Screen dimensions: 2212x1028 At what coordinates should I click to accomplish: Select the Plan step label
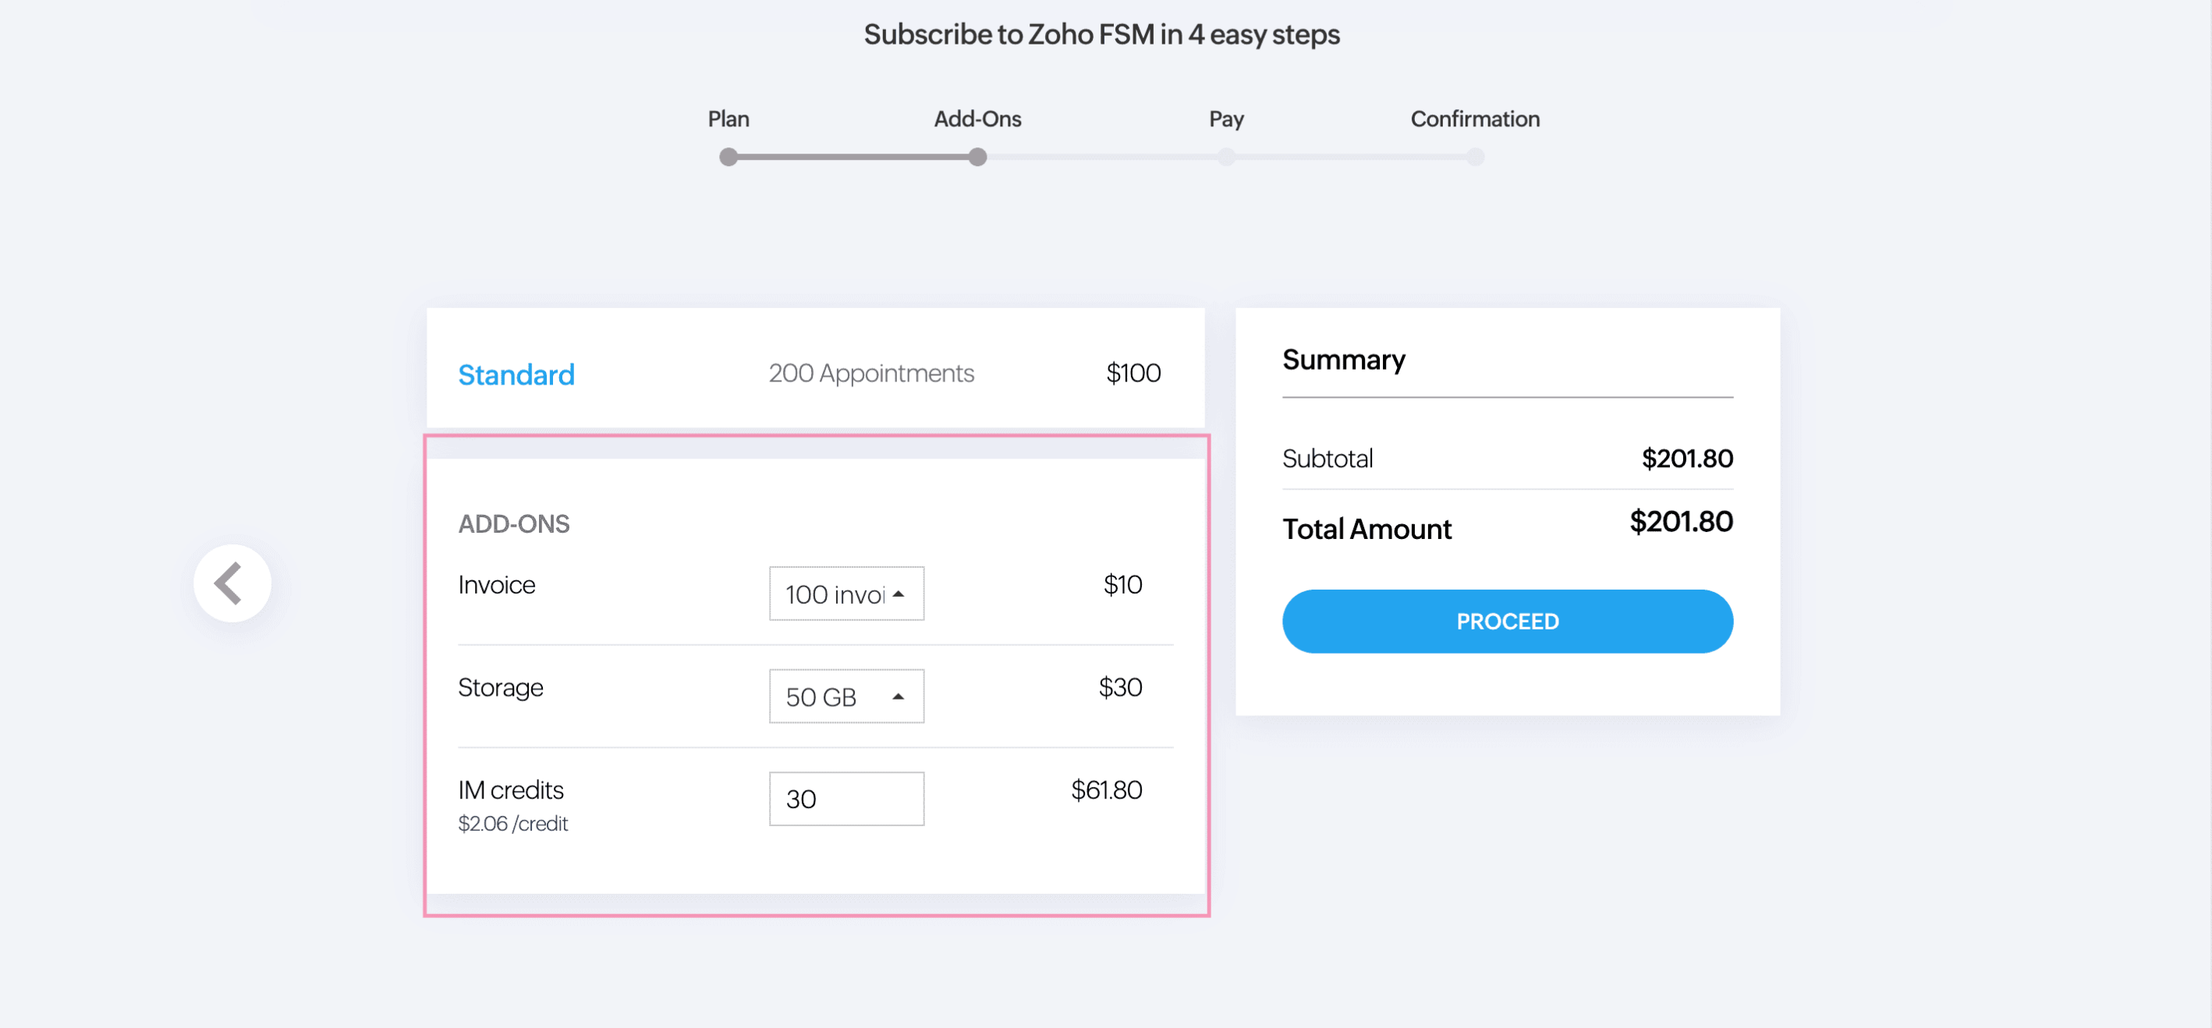tap(728, 119)
